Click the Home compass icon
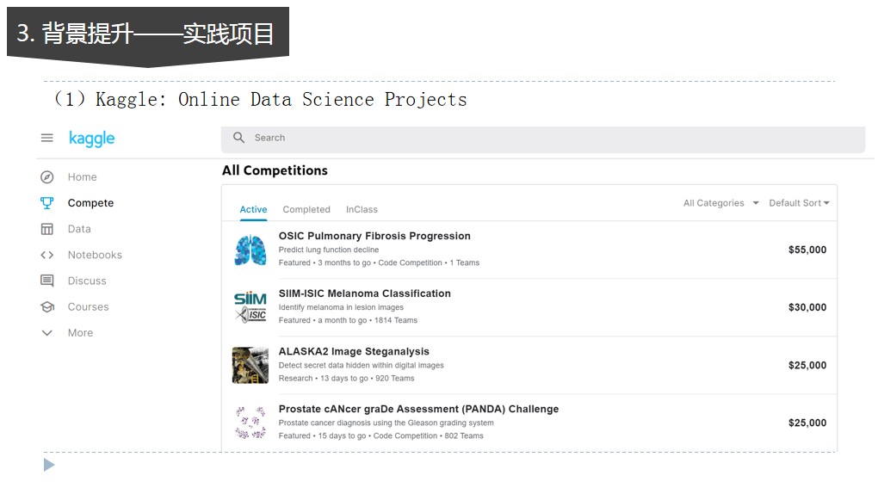The height and width of the screenshot is (488, 878). pyautogui.click(x=47, y=176)
